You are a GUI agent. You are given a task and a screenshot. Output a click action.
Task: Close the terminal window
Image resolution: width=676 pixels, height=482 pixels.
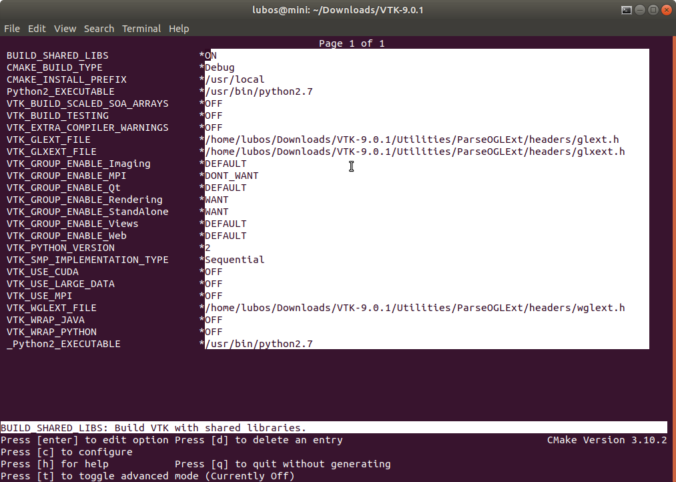[667, 10]
